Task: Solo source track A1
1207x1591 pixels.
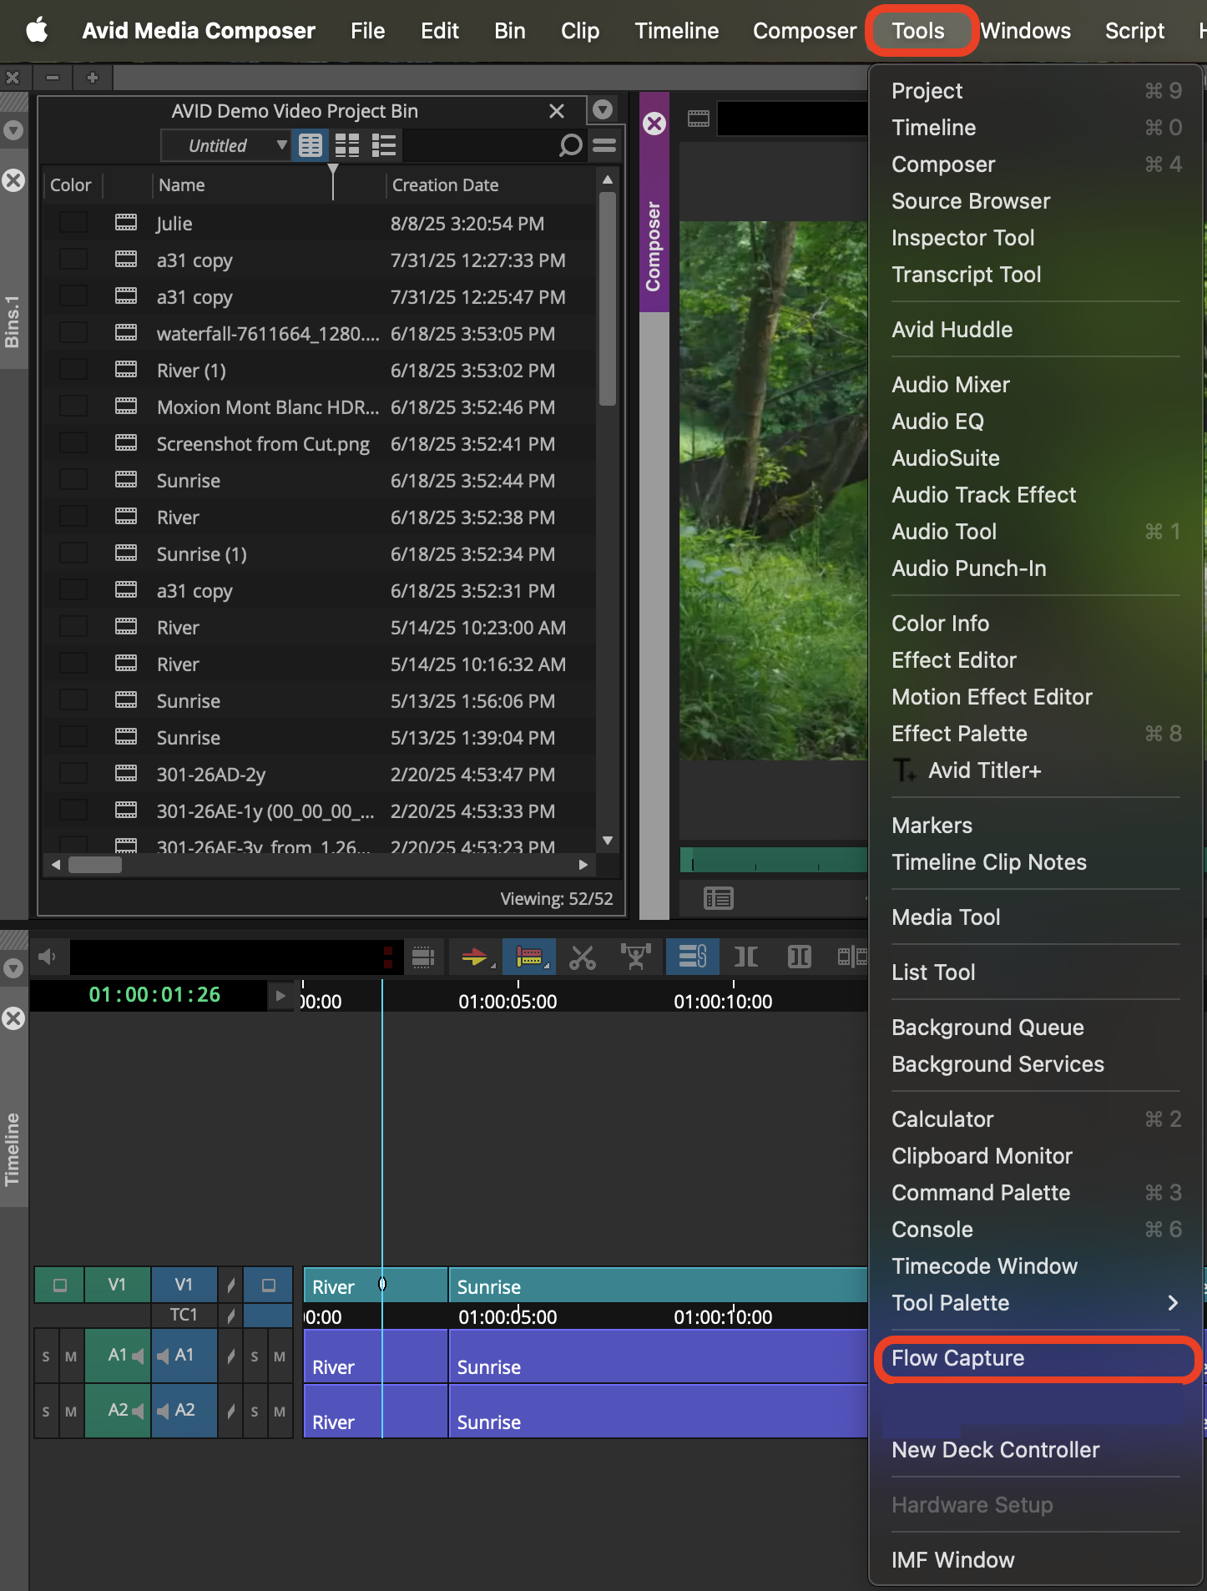Action: 46,1357
